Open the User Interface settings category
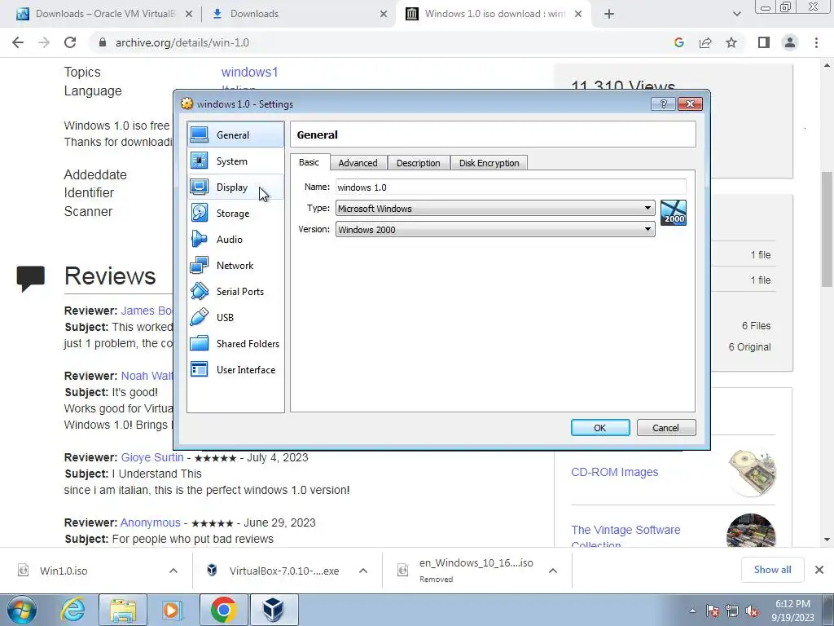The image size is (834, 626). (x=235, y=369)
